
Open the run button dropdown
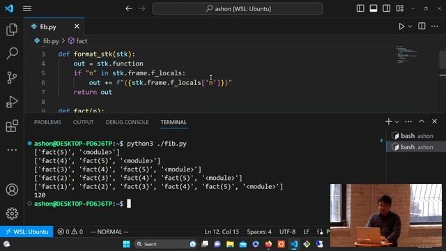pos(410,26)
